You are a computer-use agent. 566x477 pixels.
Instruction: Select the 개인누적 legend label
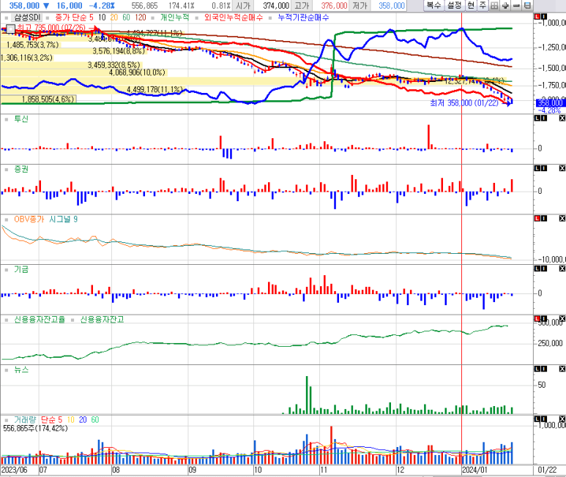pyautogui.click(x=175, y=18)
